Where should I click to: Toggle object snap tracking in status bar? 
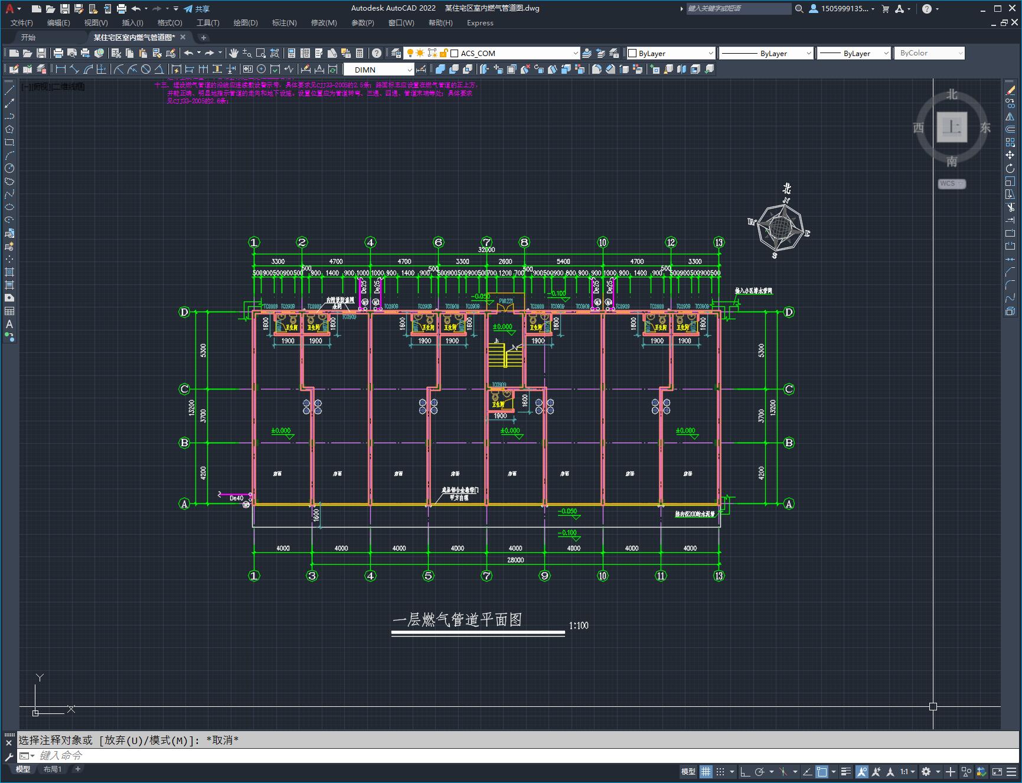click(807, 771)
